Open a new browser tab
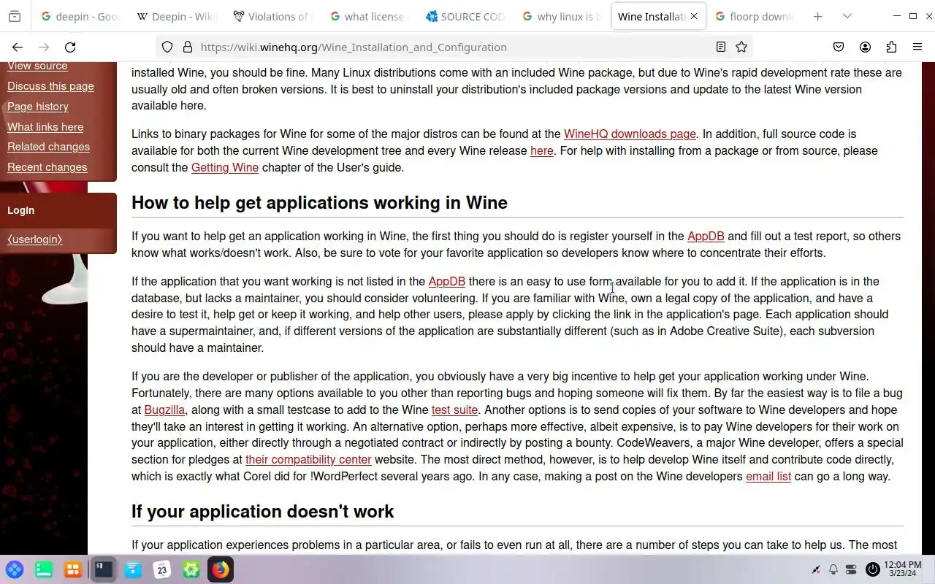Screen dimensions: 935x584 click(818, 16)
